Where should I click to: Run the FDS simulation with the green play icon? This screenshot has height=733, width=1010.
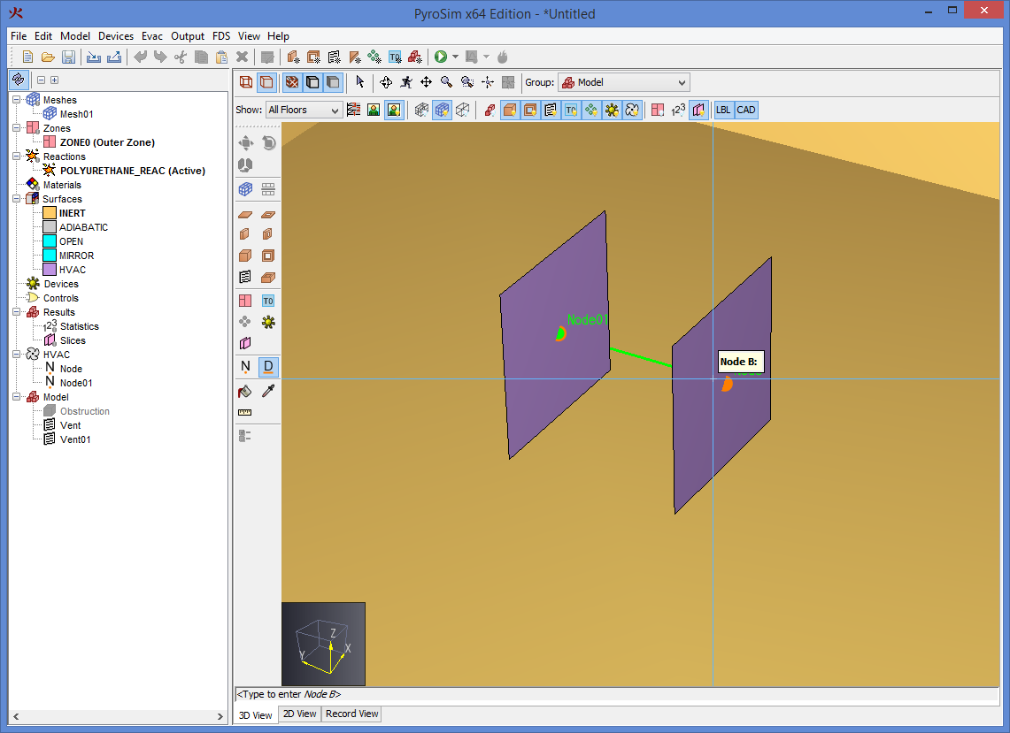[x=441, y=57]
